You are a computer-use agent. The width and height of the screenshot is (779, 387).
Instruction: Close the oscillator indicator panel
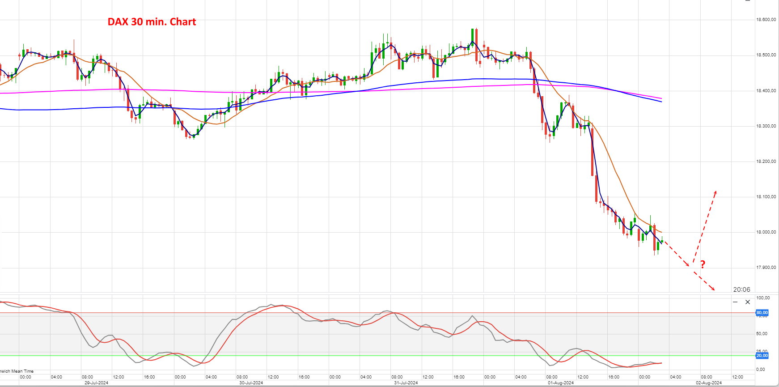748,302
